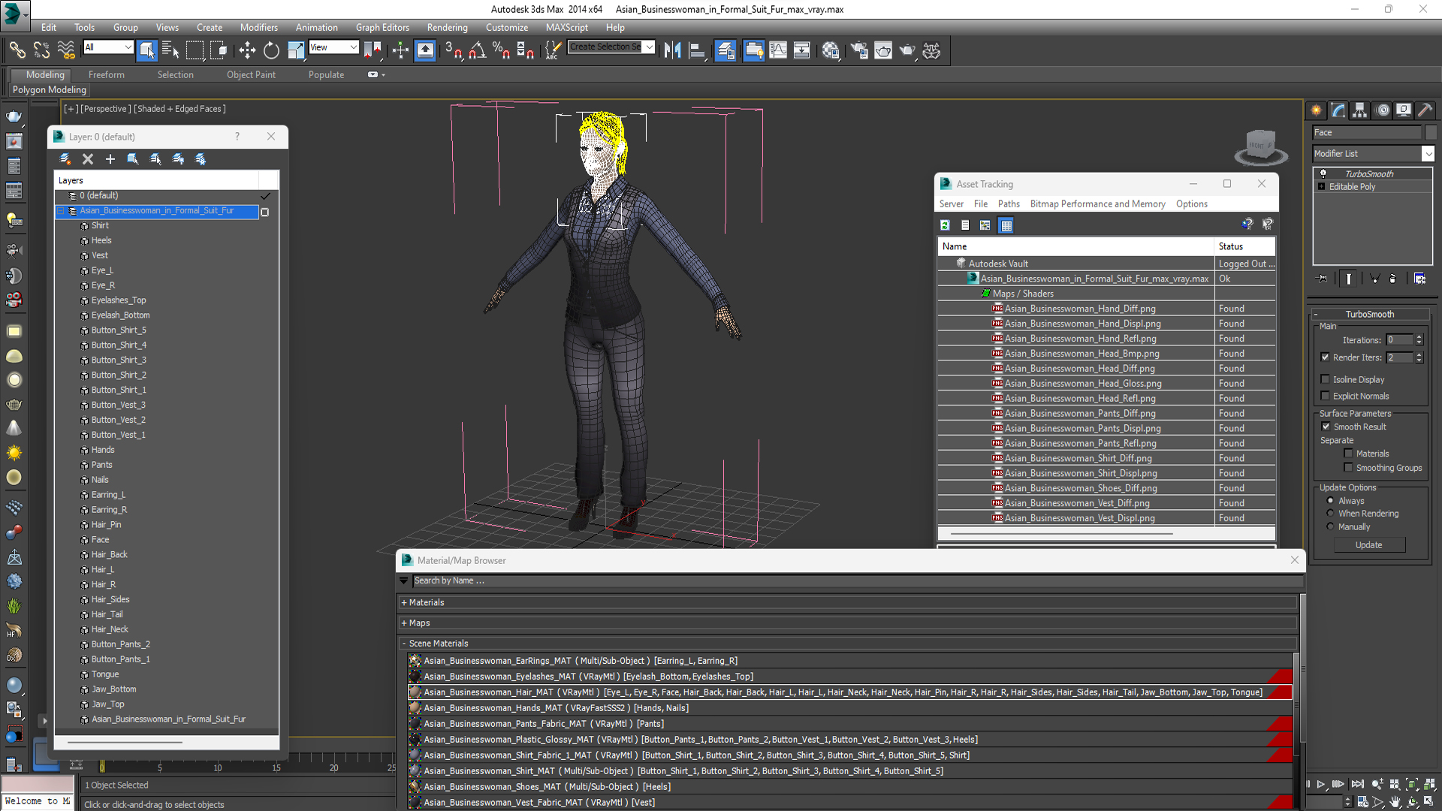Toggle Smooth Result checkbox
Screen dimensions: 1442x811
[x=1326, y=427]
